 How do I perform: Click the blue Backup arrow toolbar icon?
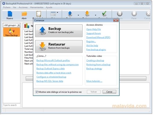70,14
